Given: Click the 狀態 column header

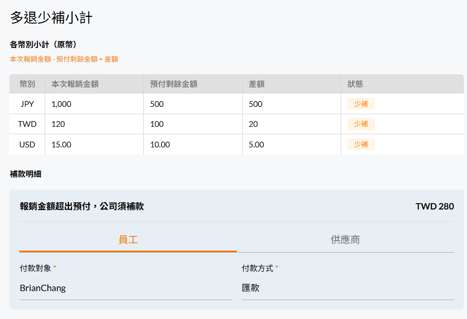Looking at the screenshot, I should 402,84.
